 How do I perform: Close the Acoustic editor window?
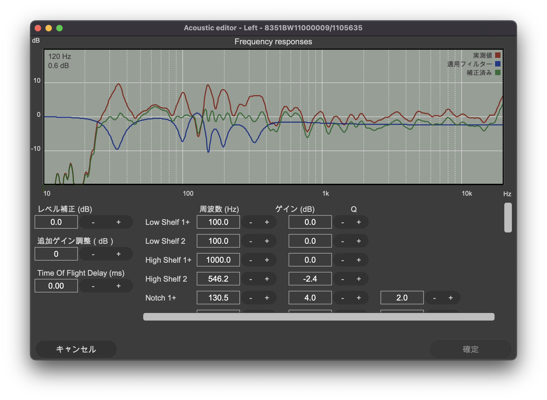click(x=38, y=28)
